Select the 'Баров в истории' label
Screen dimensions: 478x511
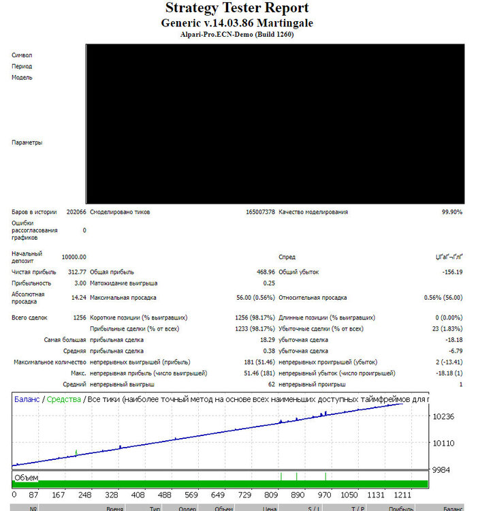click(x=34, y=212)
